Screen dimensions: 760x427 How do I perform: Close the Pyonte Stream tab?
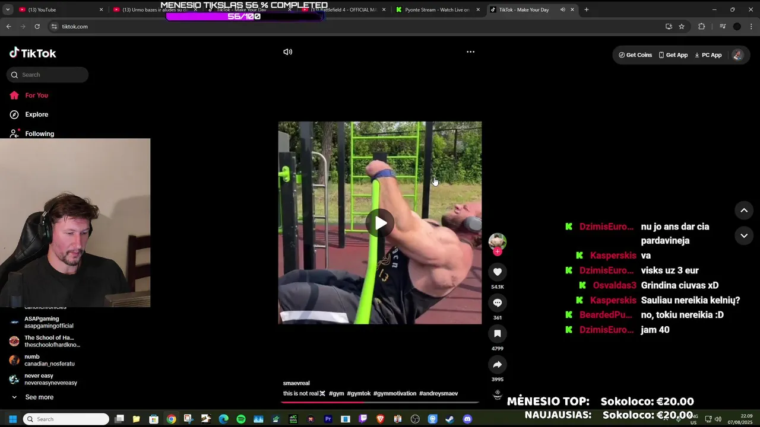pyautogui.click(x=478, y=9)
